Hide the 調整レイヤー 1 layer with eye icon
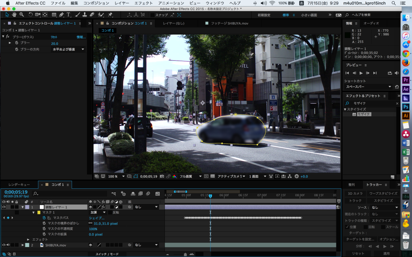This screenshot has width=412, height=257. 4,207
